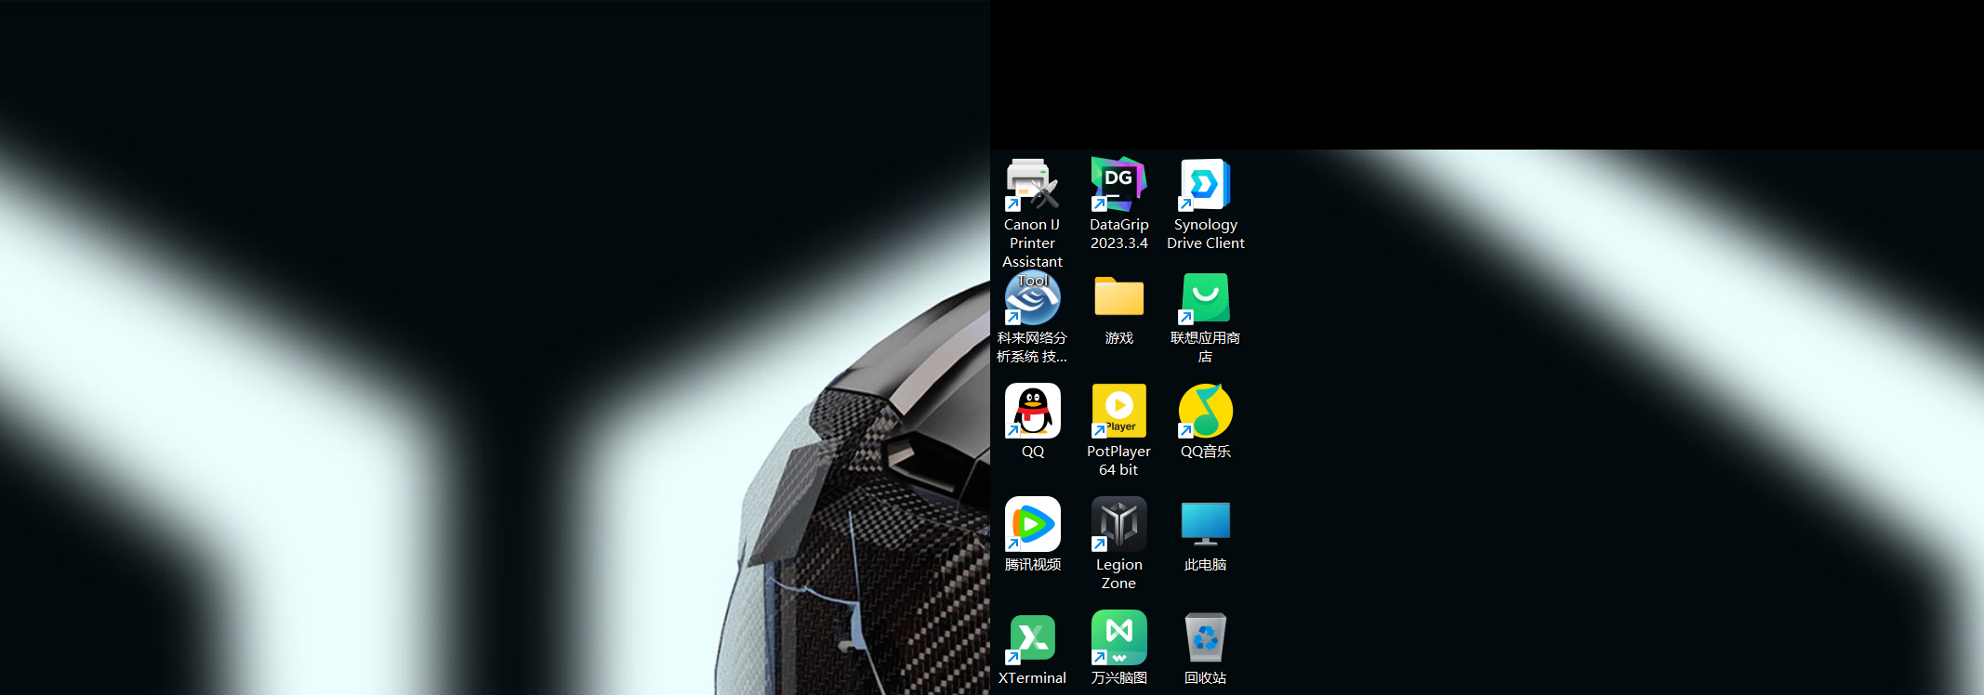This screenshot has height=695, width=1984.
Task: Select the QQ penguin icon
Action: (1032, 411)
